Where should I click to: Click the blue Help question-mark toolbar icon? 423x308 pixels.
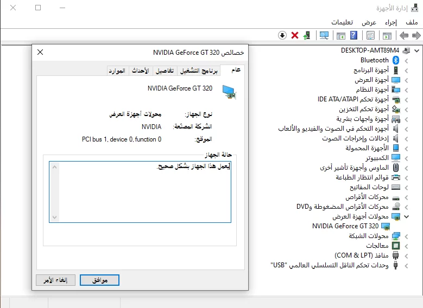pyautogui.click(x=353, y=35)
